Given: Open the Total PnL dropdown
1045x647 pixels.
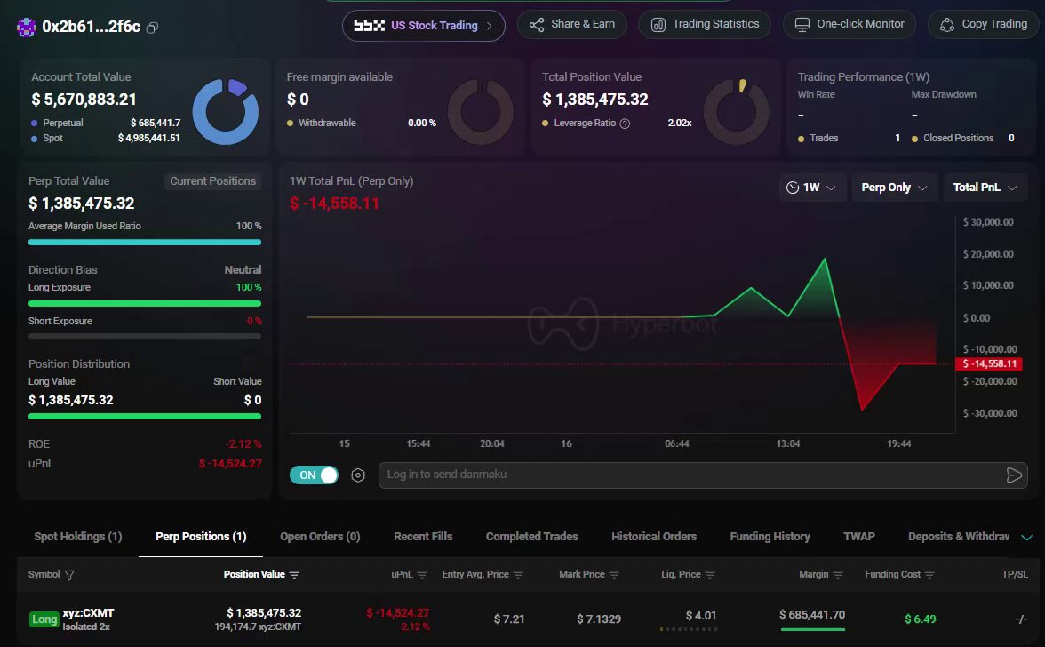Looking at the screenshot, I should click(x=985, y=188).
